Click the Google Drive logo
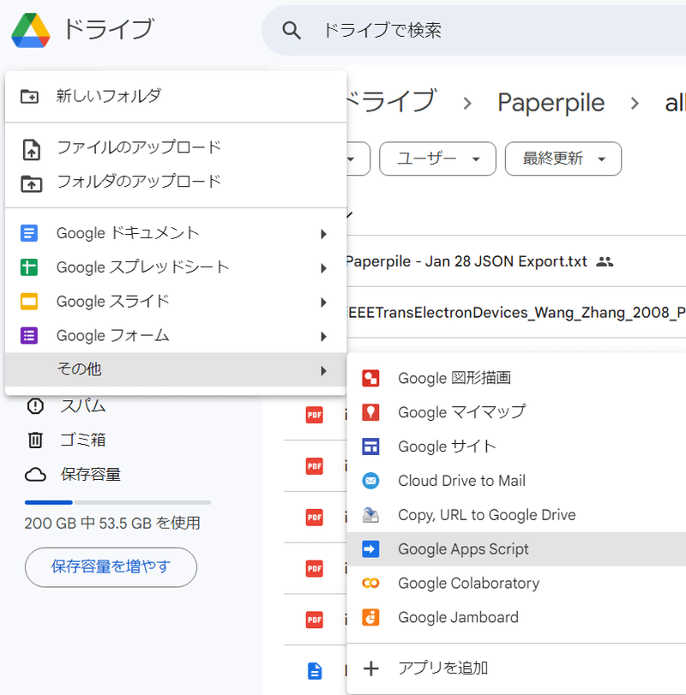This screenshot has width=686, height=695. coord(31,30)
